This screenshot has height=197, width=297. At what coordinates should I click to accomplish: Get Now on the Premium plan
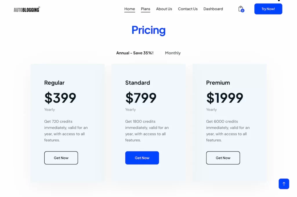[x=223, y=158]
